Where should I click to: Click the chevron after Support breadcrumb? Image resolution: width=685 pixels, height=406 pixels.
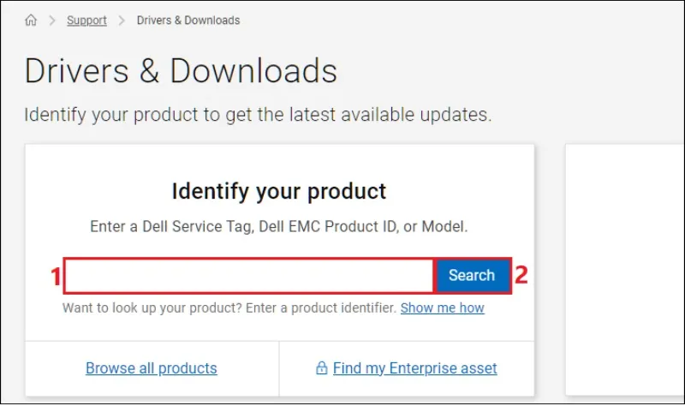(122, 20)
